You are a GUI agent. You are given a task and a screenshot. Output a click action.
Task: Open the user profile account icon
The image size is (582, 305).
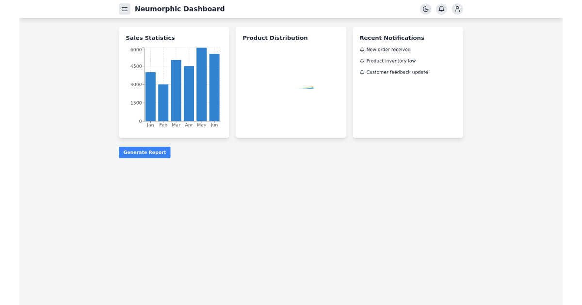click(x=457, y=9)
